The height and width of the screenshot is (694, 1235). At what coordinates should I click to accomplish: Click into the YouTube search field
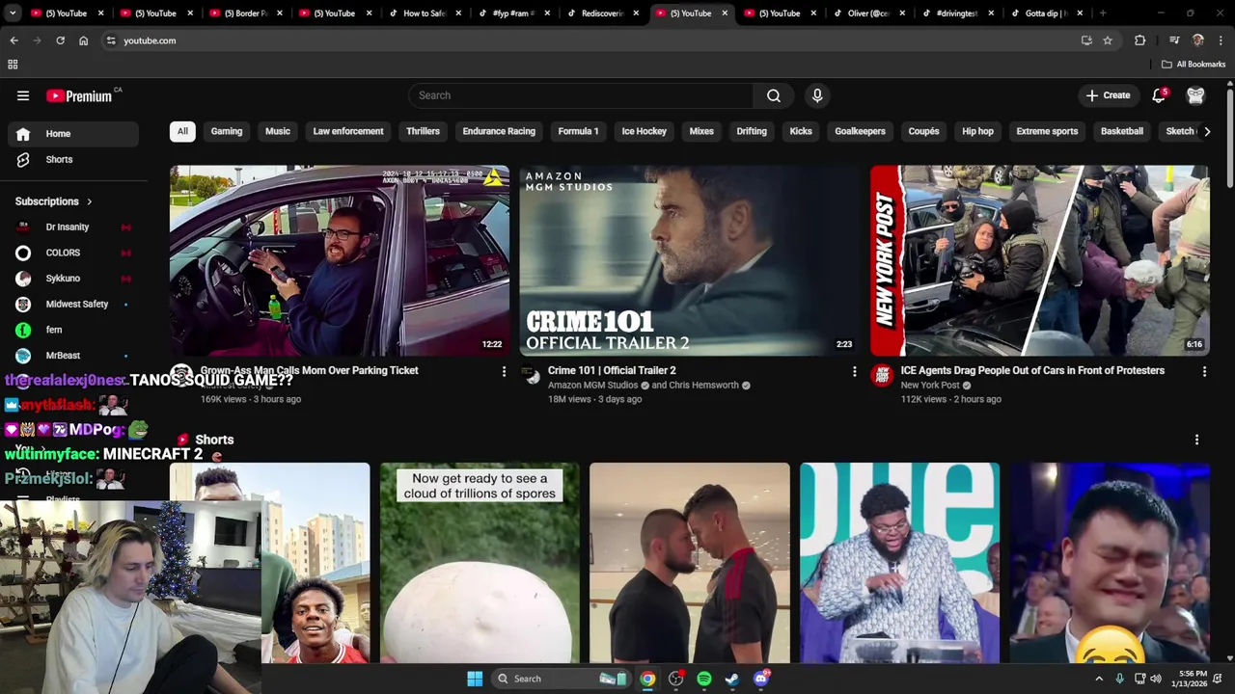pyautogui.click(x=581, y=95)
